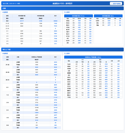This screenshot has width=125, height=133.
Task: Click 4878 in the B3组 column
Action: coord(37,70)
